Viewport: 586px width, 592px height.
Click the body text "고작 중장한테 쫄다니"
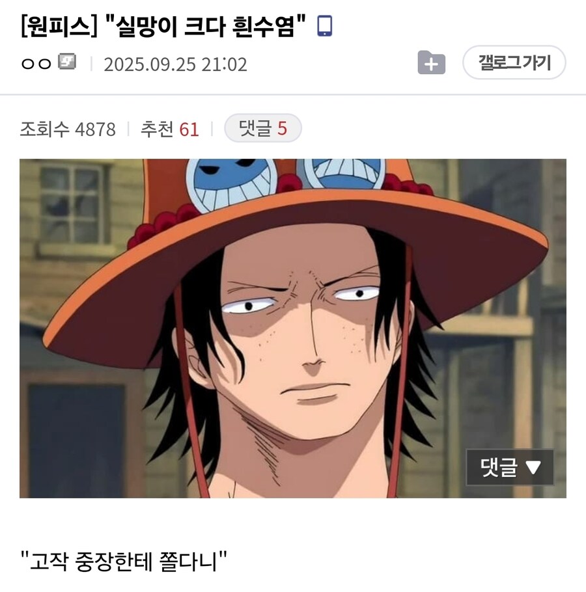click(124, 561)
